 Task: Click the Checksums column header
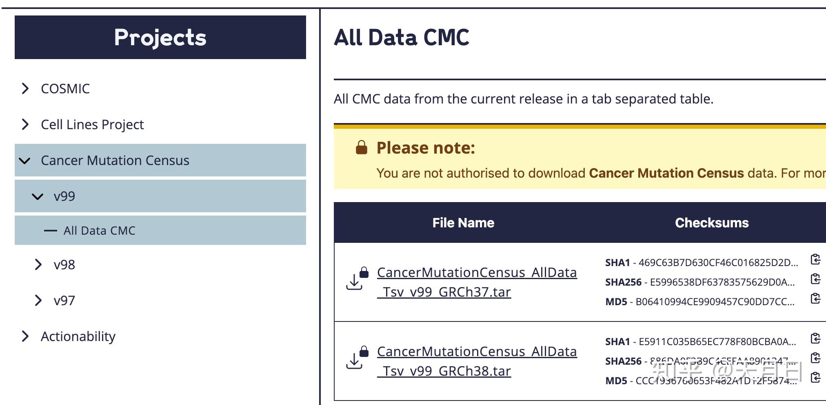pyautogui.click(x=711, y=223)
